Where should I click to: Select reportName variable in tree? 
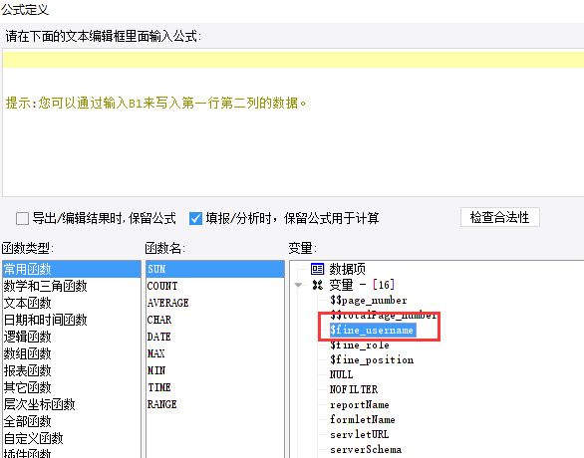(360, 404)
